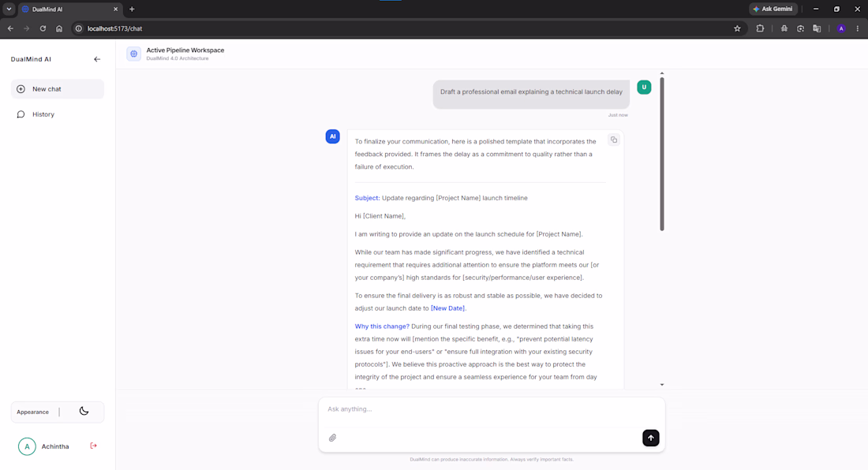
Task: Open the browser home page
Action: tap(59, 28)
